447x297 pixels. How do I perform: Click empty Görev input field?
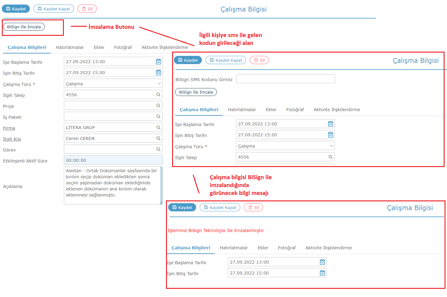tap(113, 149)
